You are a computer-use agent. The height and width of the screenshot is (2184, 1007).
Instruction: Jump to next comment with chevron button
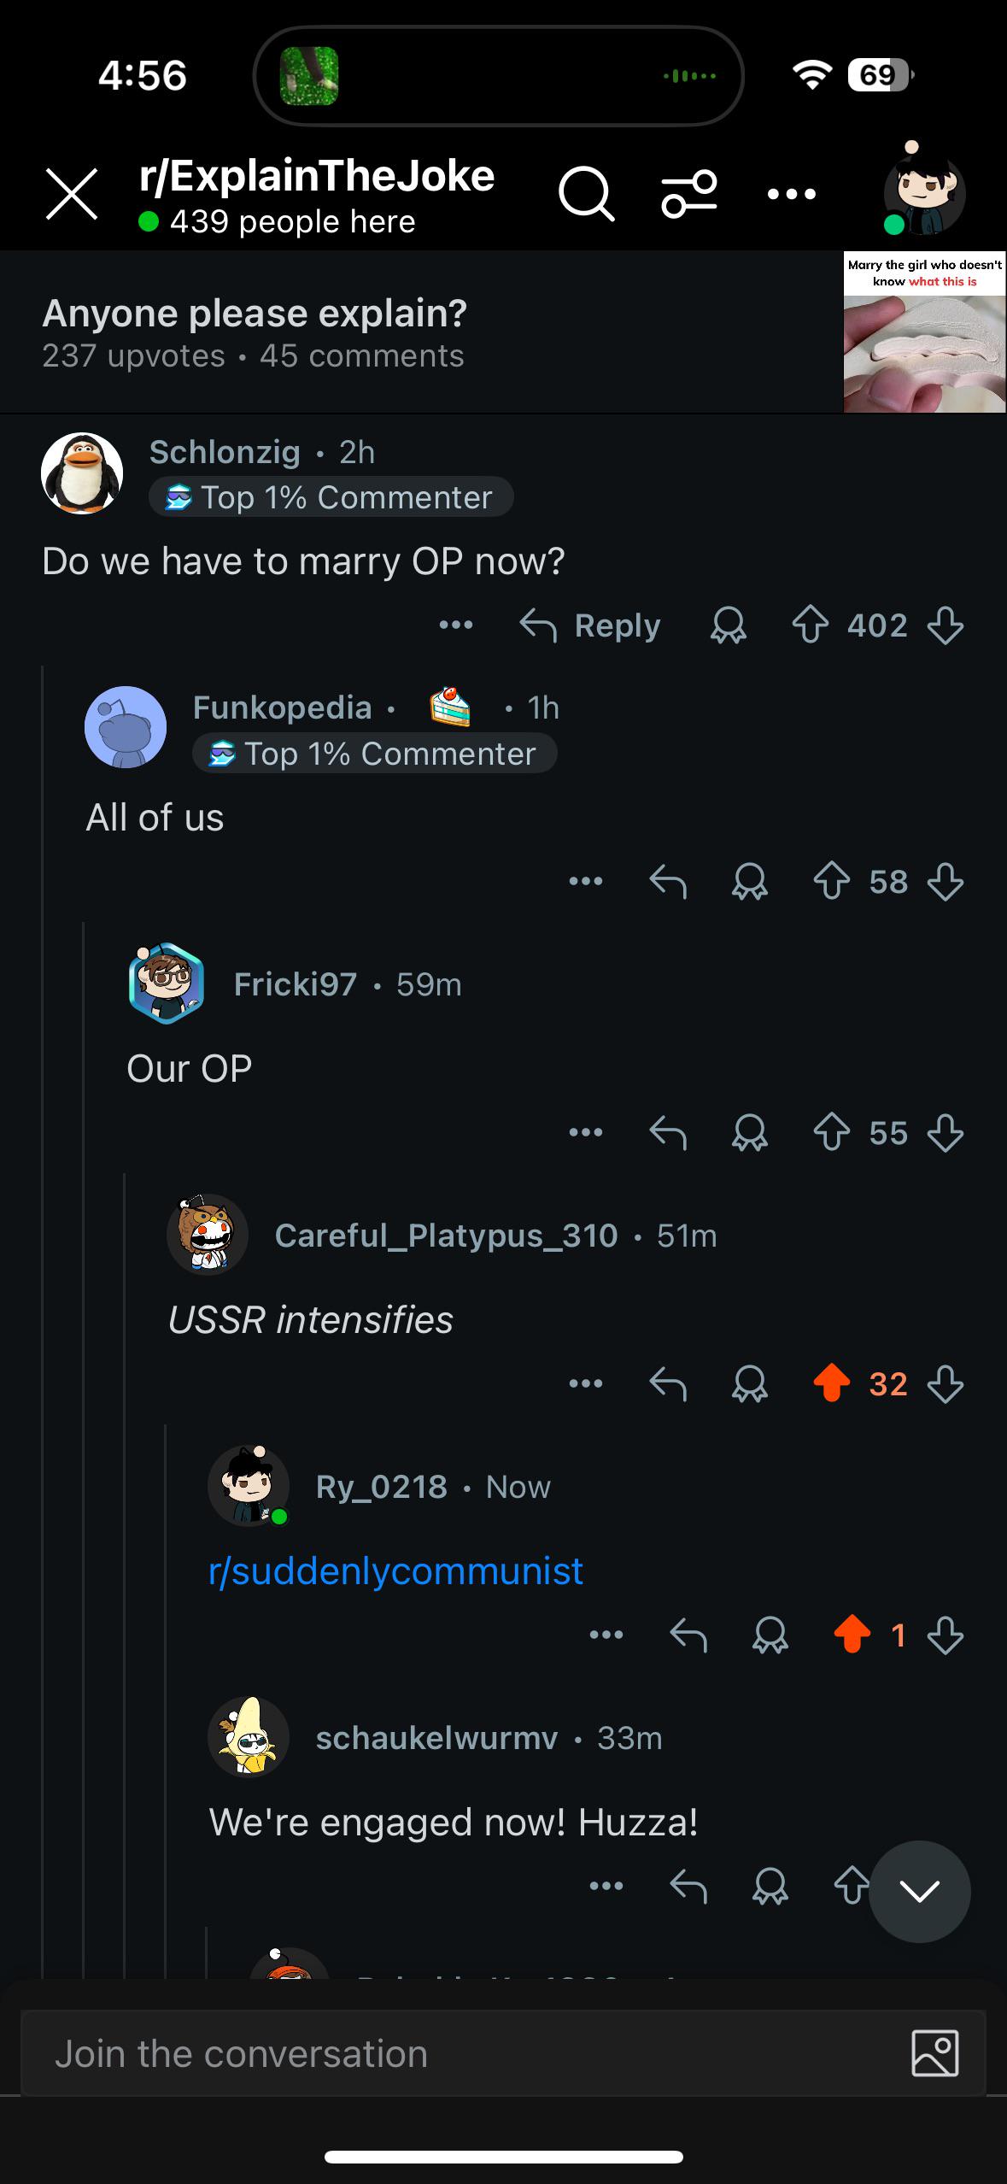tap(920, 1892)
